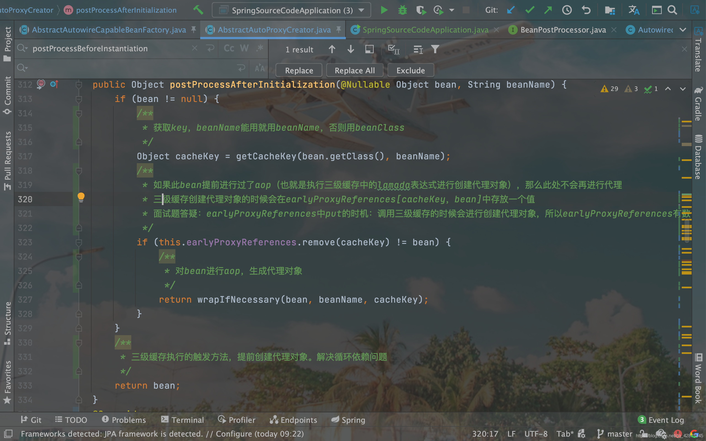Screen dimensions: 706x441
Task: Toggle whole Words (W) search option
Action: click(244, 49)
